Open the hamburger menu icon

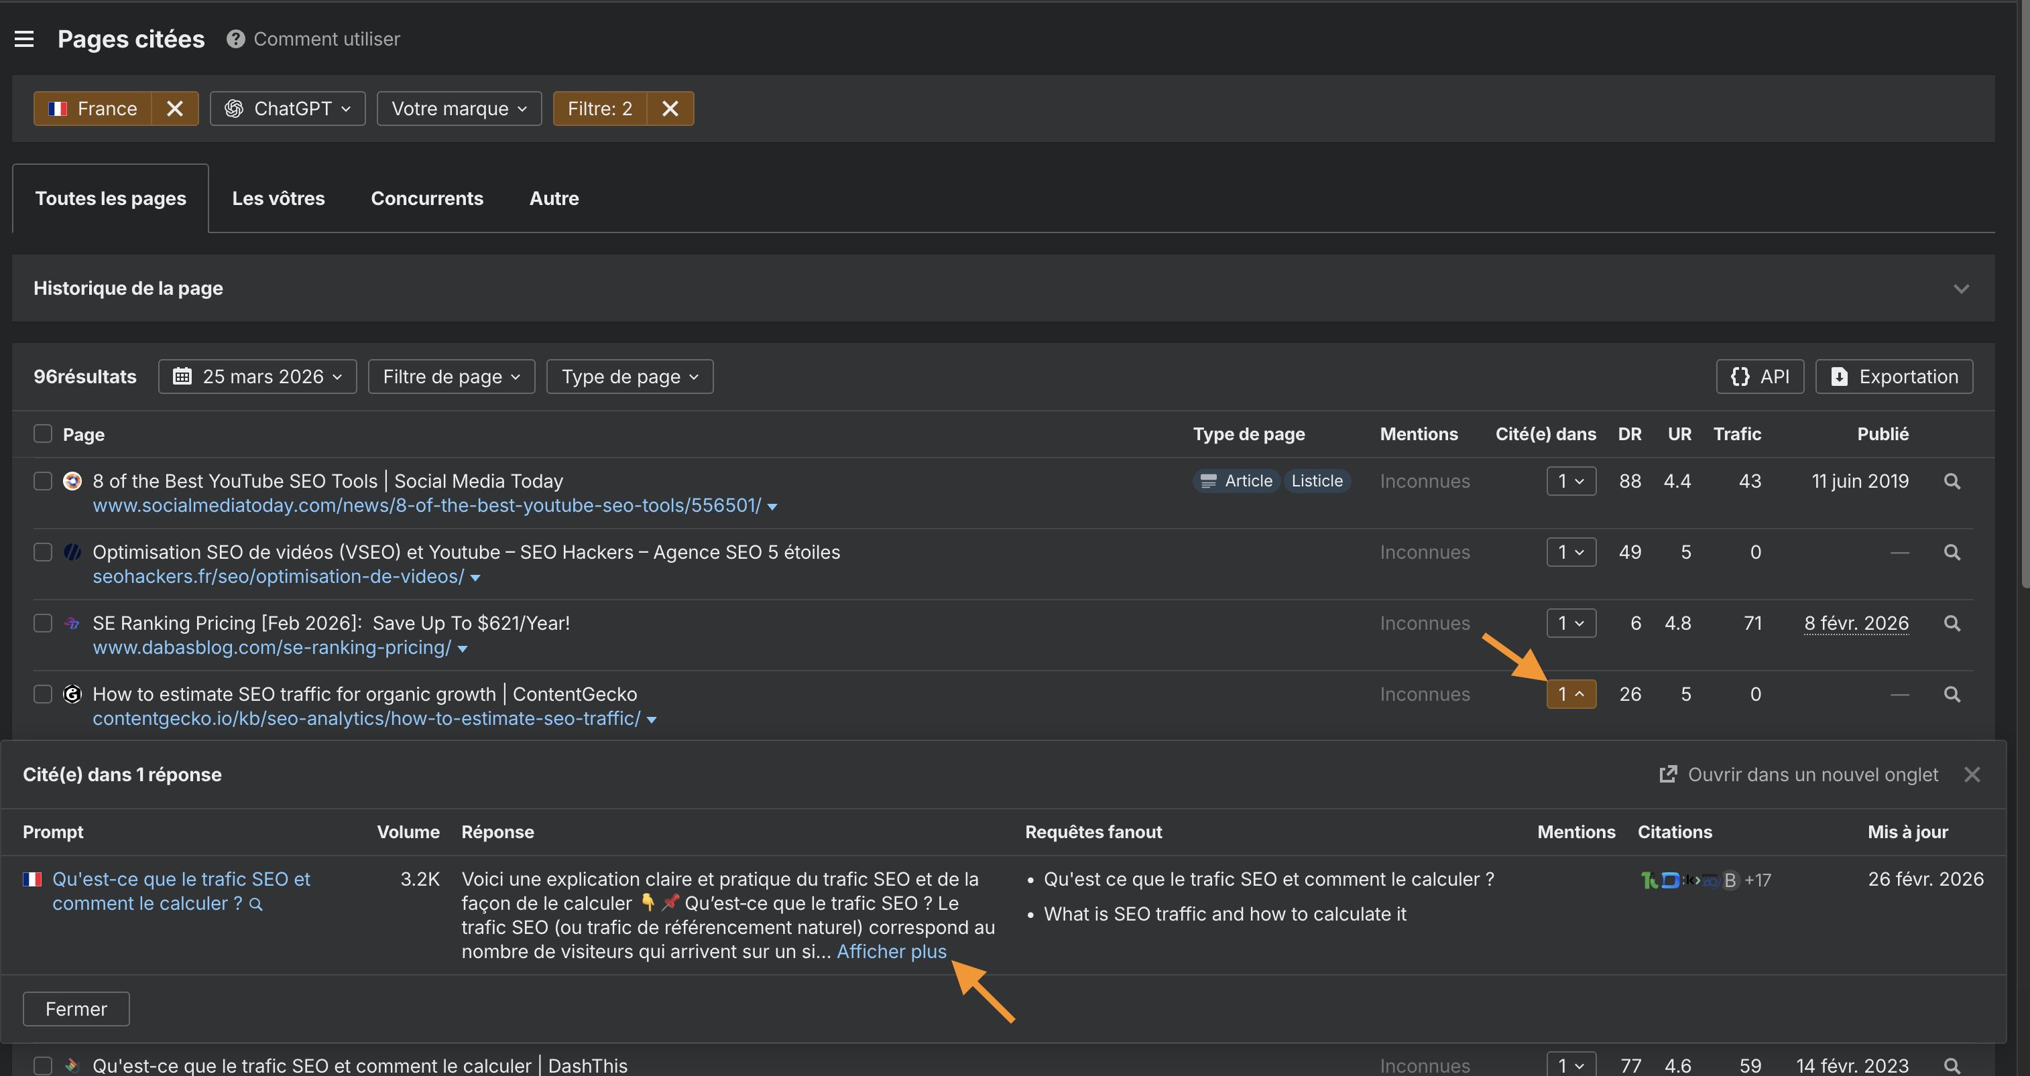click(x=24, y=39)
